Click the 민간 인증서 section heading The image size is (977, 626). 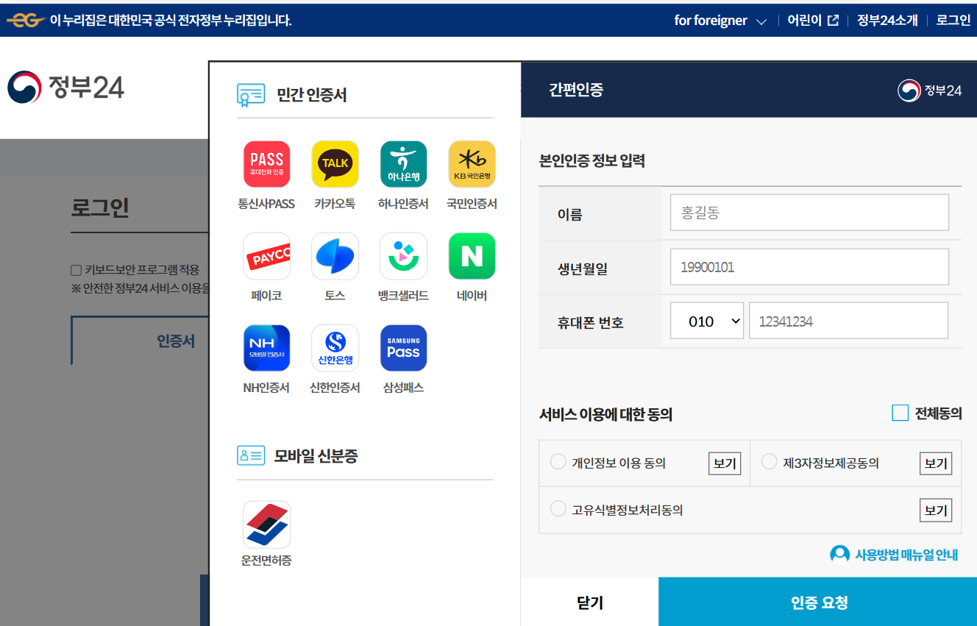pos(311,95)
